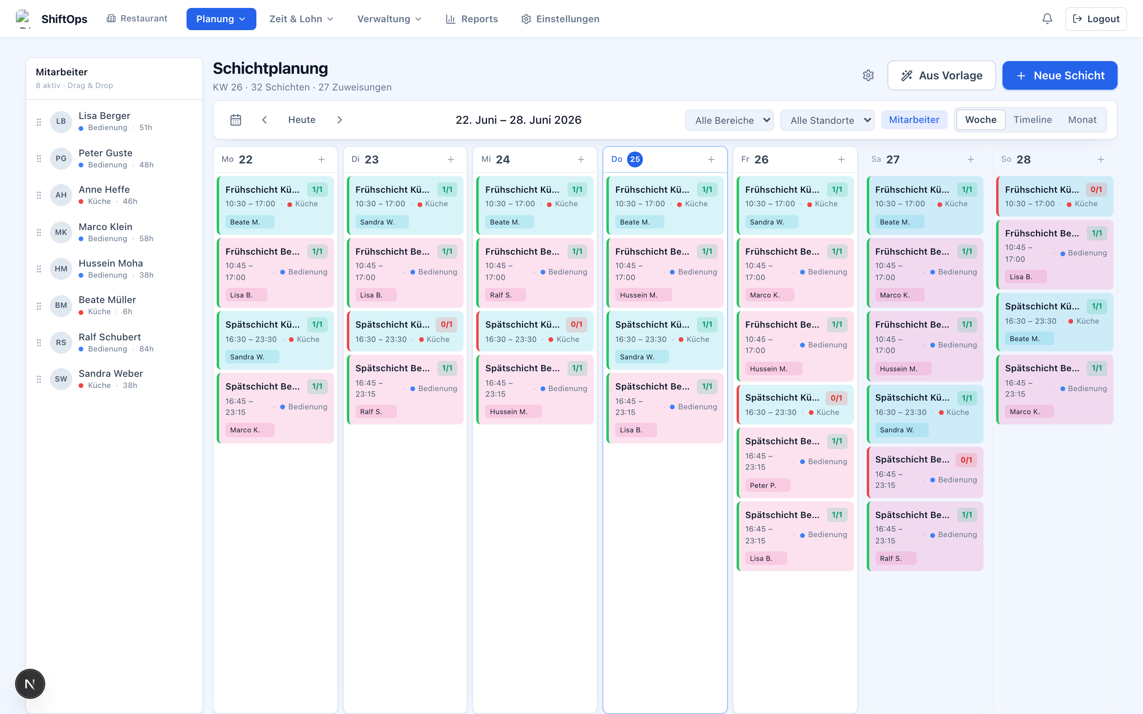Toggle the Mitarbeiter panel button

[x=914, y=120]
